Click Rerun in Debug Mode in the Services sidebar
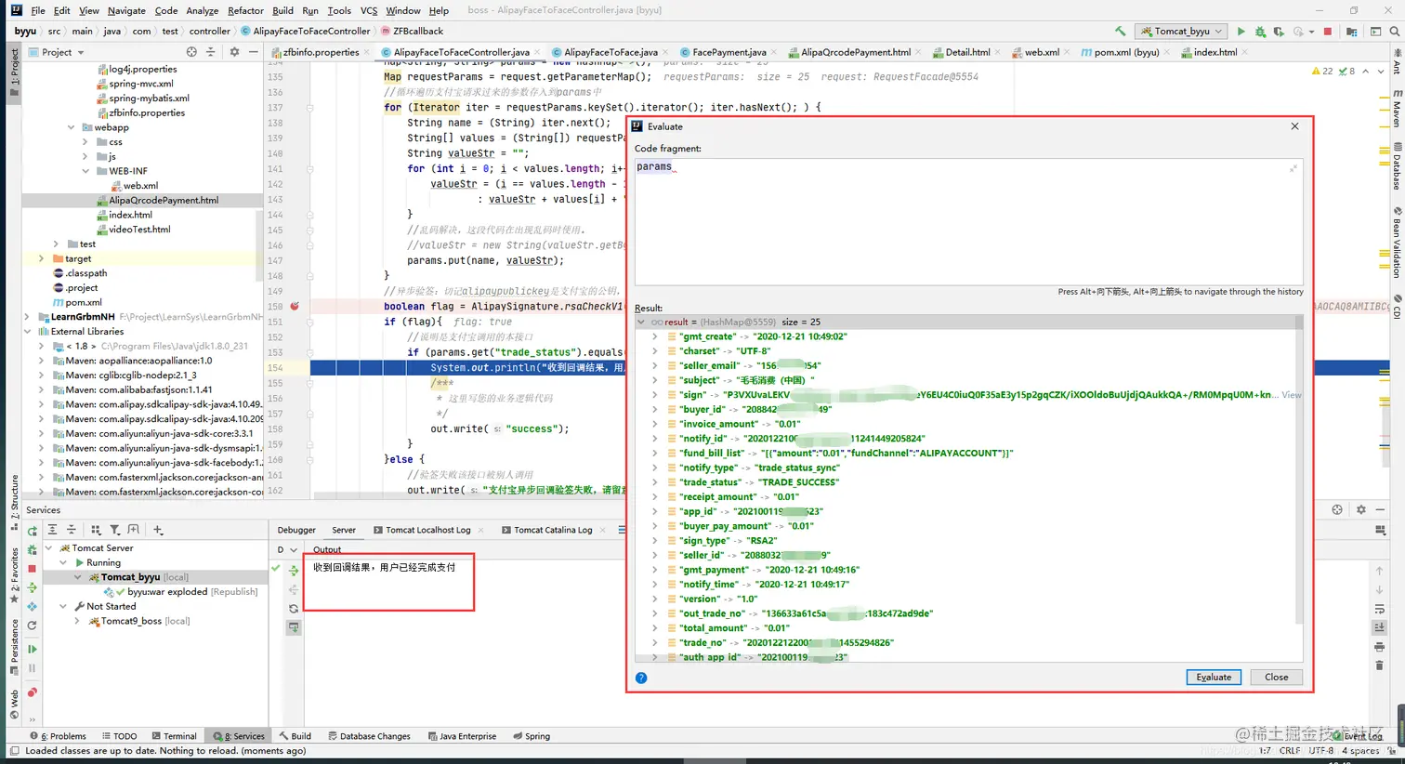 pyautogui.click(x=33, y=549)
